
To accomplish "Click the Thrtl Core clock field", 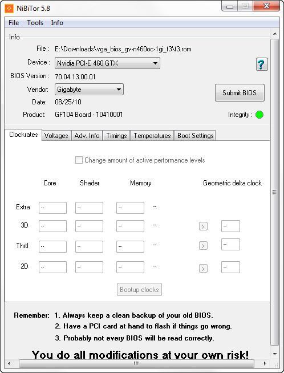I will [x=52, y=246].
